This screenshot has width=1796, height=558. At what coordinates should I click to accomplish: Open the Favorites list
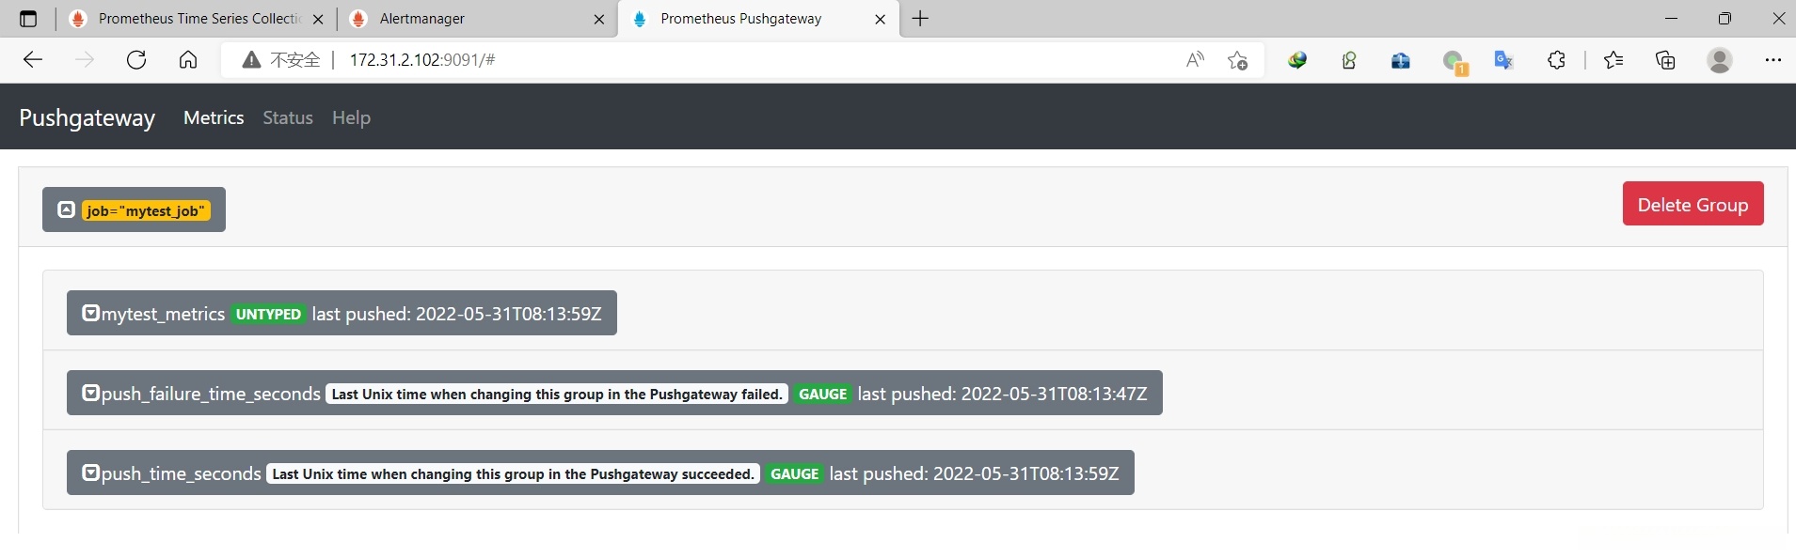[x=1613, y=60]
